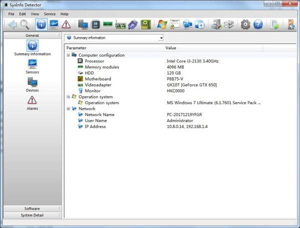Click the Value column header

(x=171, y=48)
